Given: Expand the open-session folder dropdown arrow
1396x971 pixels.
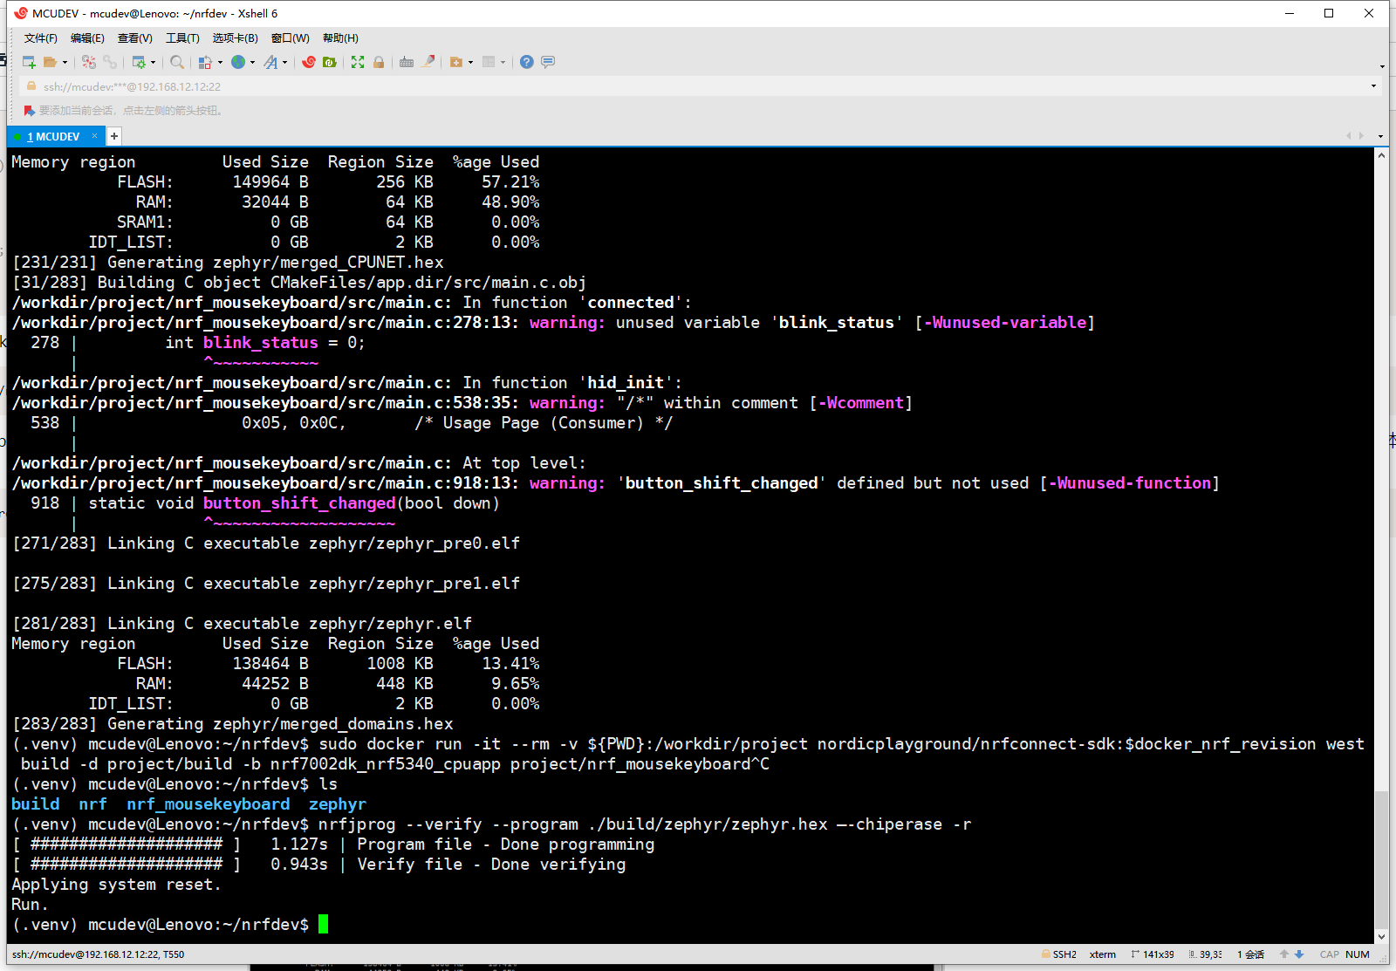Looking at the screenshot, I should pos(65,62).
